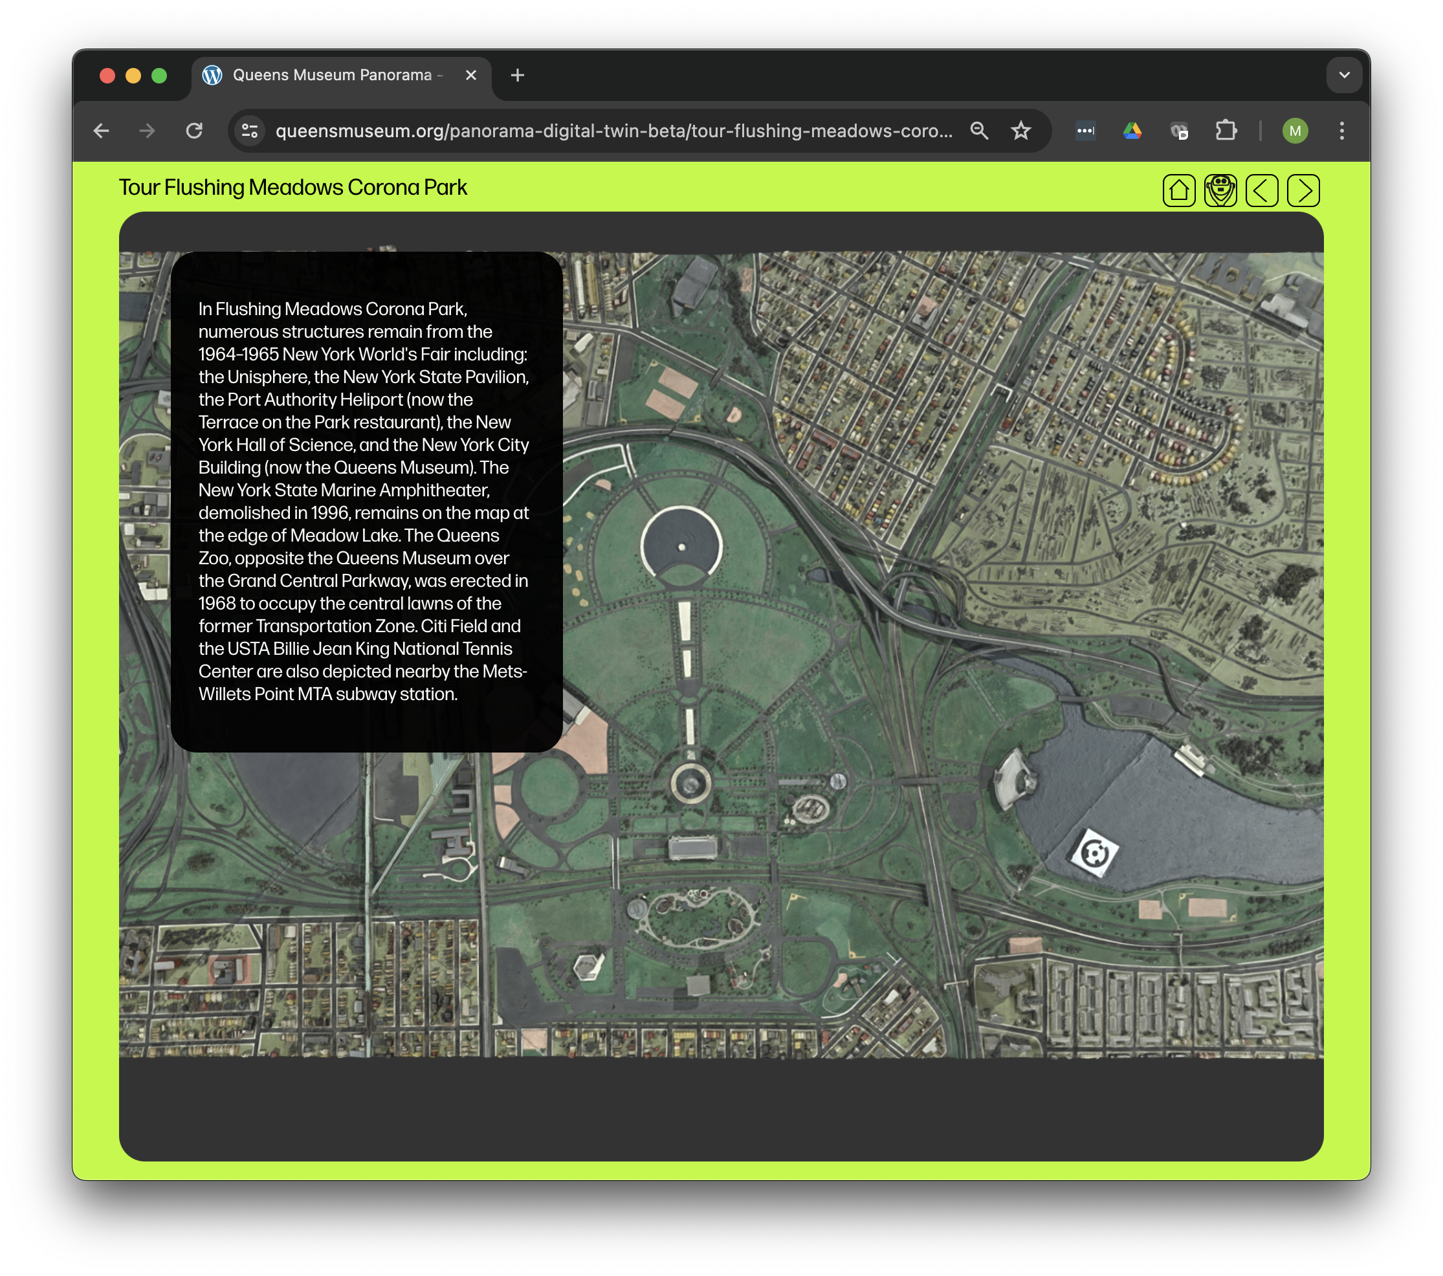Close the Queens Museum Panorama tab

471,75
